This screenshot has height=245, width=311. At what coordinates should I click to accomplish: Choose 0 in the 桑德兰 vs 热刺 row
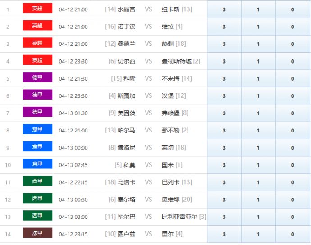coord(293,44)
